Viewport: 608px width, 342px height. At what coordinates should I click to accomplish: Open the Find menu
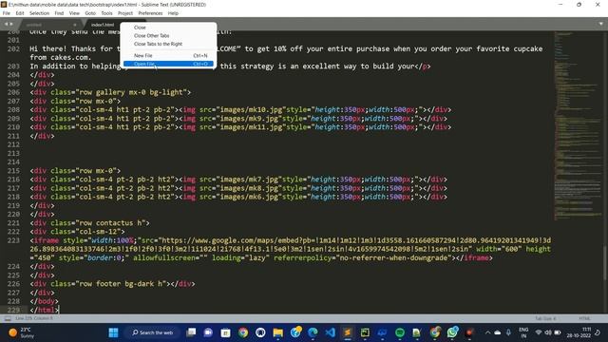tap(59, 13)
